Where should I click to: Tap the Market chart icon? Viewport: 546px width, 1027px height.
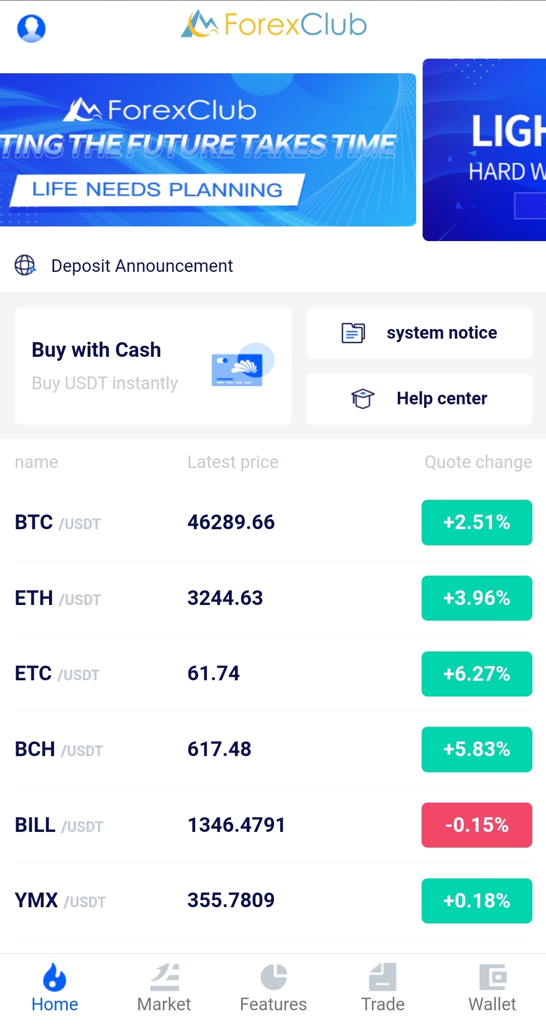point(165,976)
